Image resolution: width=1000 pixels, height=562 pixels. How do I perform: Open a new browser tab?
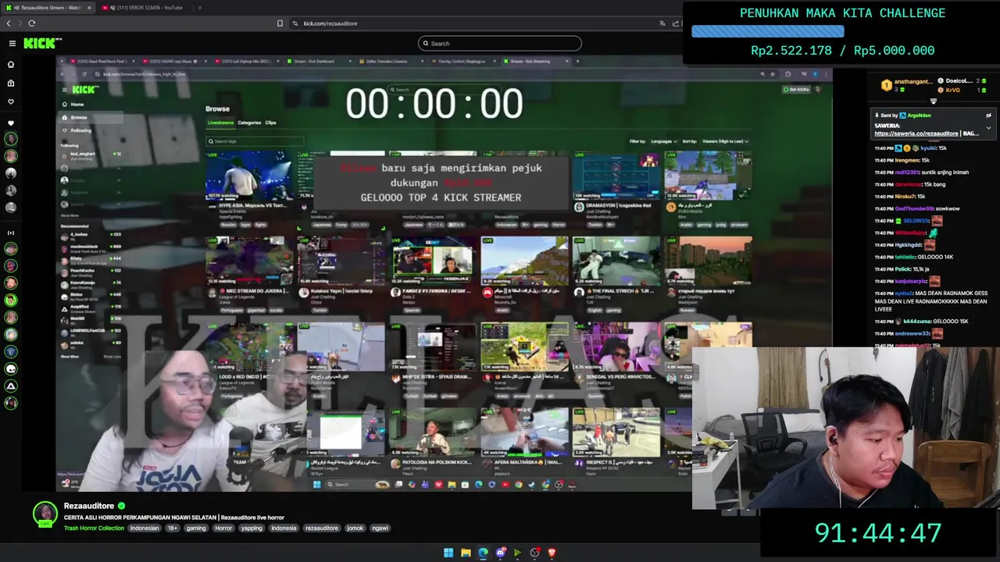[x=199, y=8]
